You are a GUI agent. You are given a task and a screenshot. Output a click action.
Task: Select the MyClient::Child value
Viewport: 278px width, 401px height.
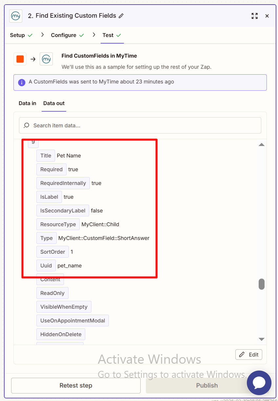coord(100,224)
